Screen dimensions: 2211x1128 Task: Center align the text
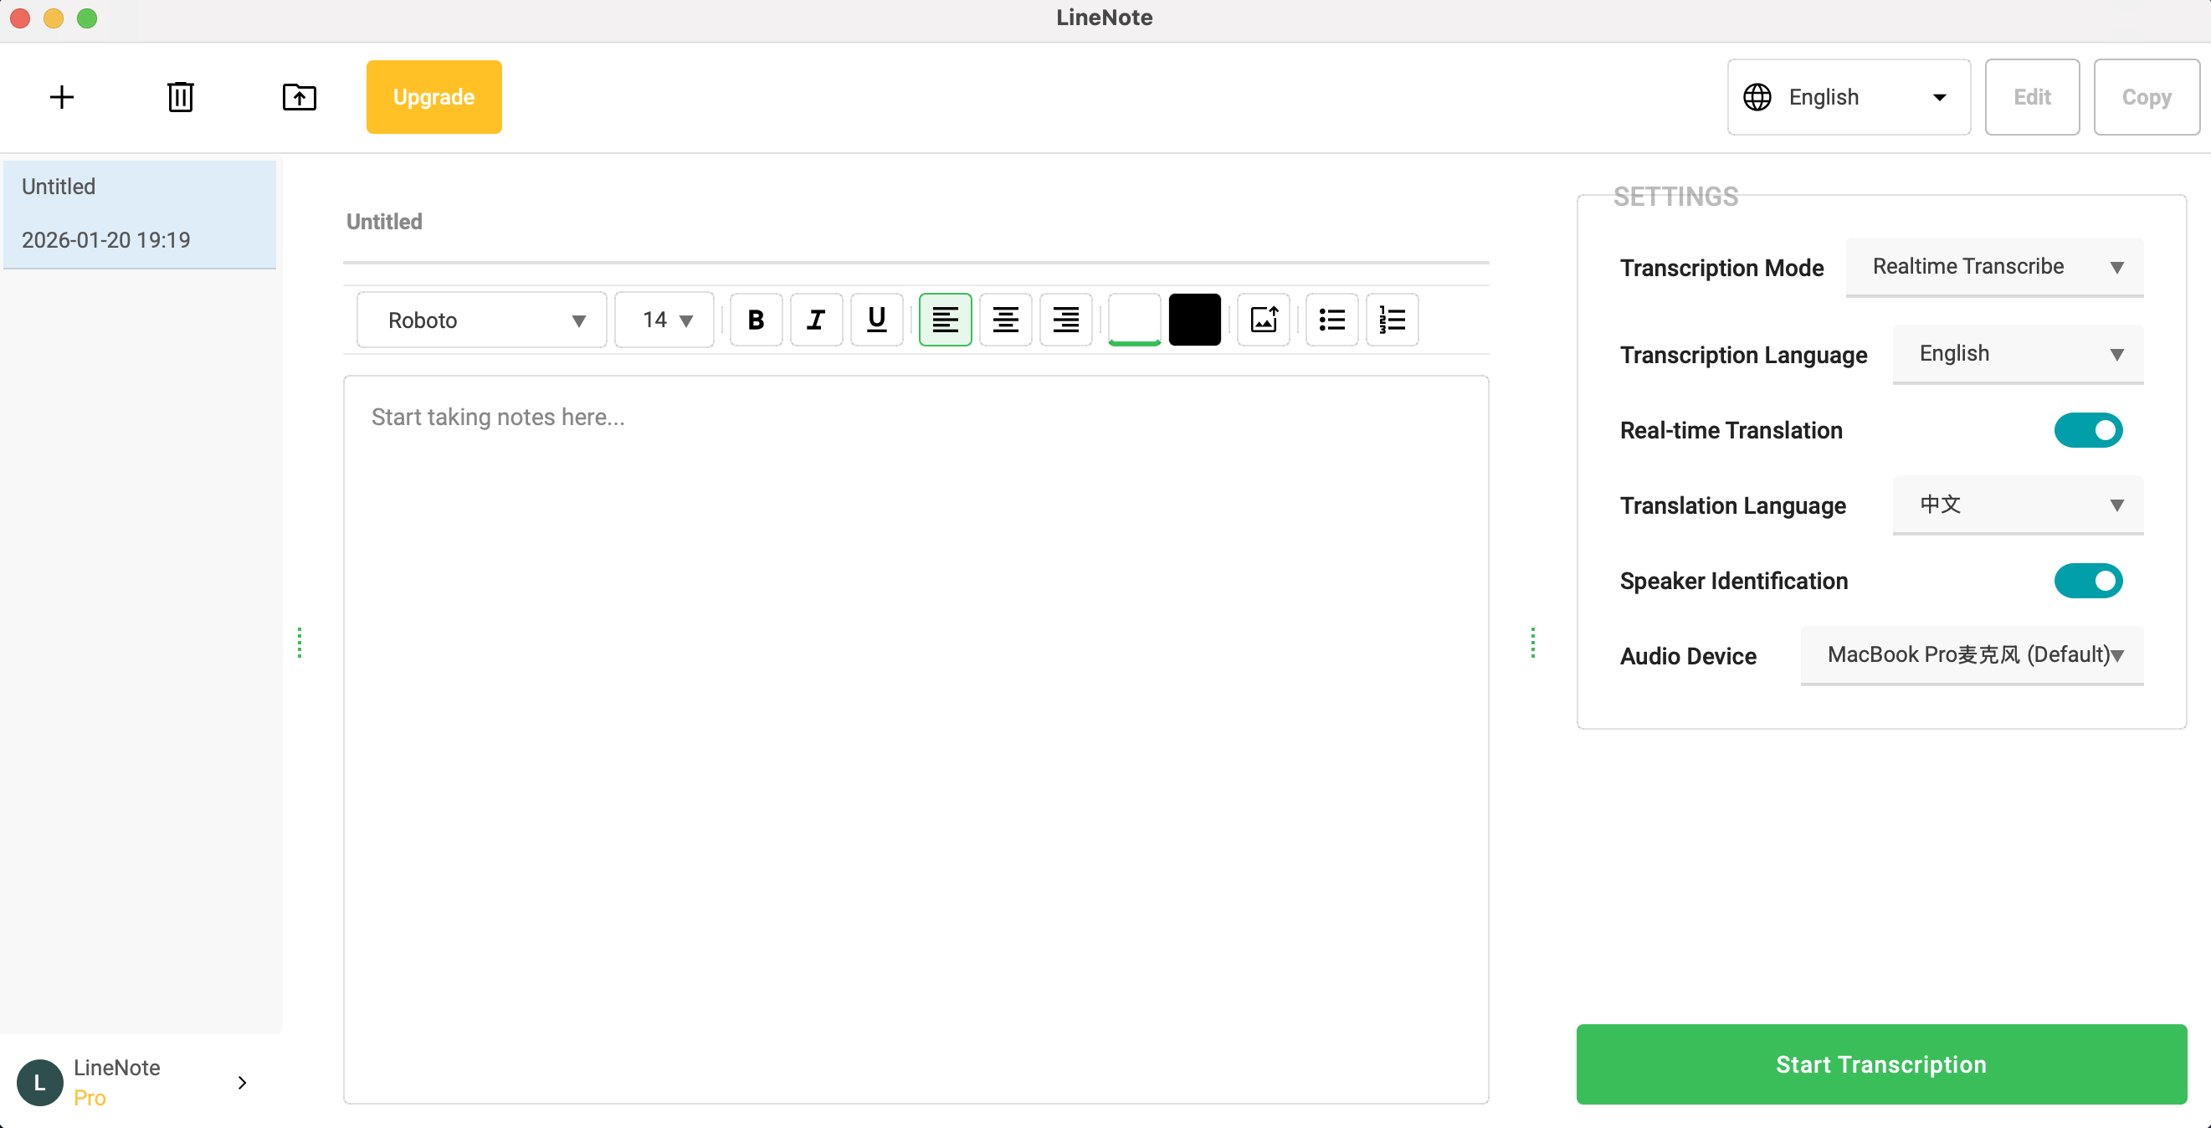tap(1005, 320)
